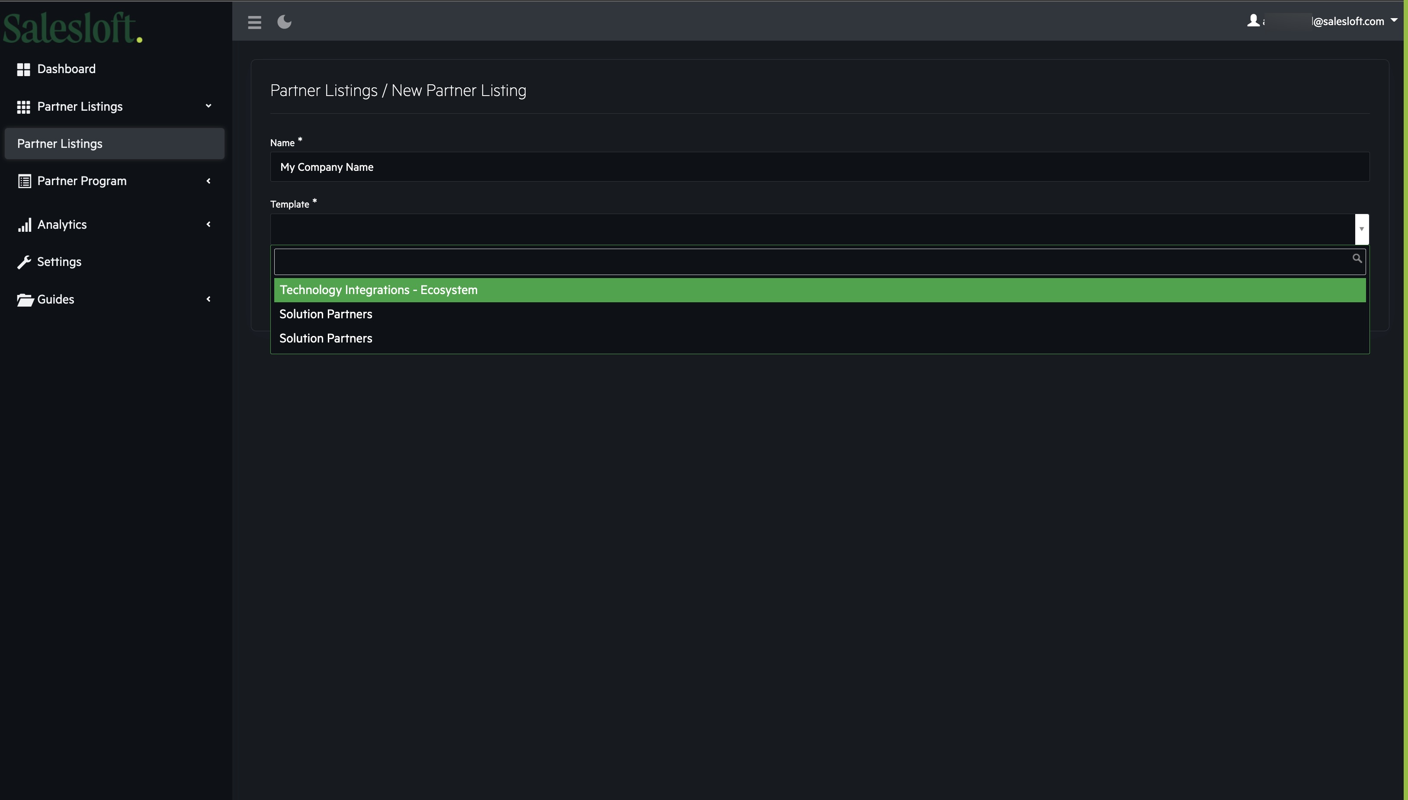This screenshot has width=1408, height=800.
Task: Collapse the Partner Listings sidebar section
Action: 208,106
